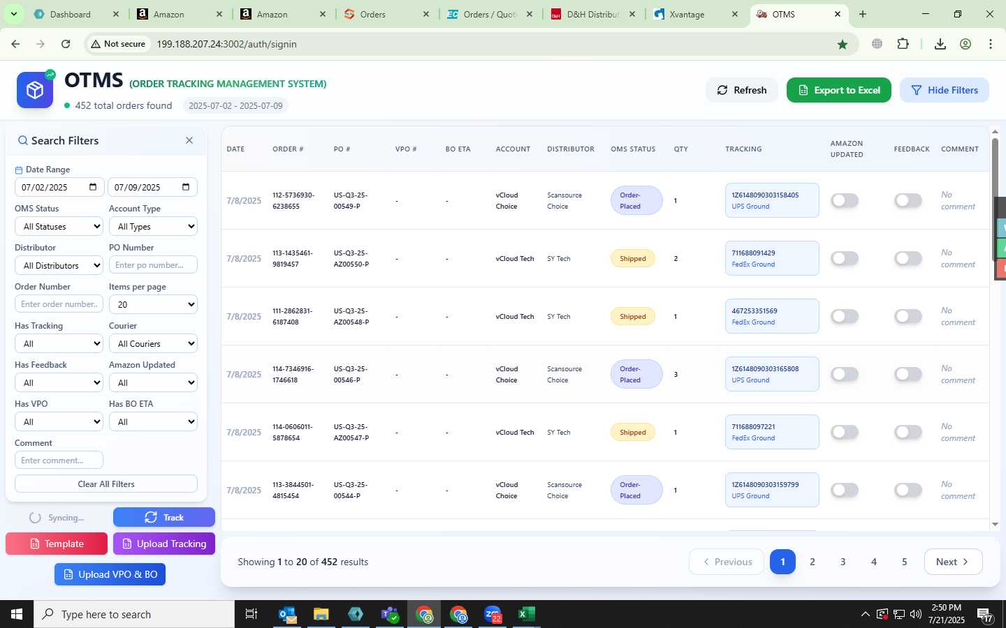Open the tab search dropdown arrow in Chrome

coord(13,14)
